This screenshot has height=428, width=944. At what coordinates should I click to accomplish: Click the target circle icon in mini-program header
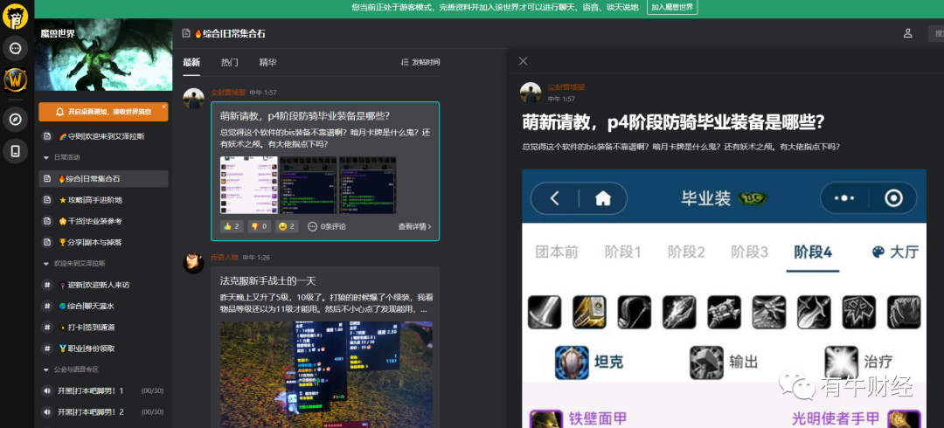tap(893, 198)
